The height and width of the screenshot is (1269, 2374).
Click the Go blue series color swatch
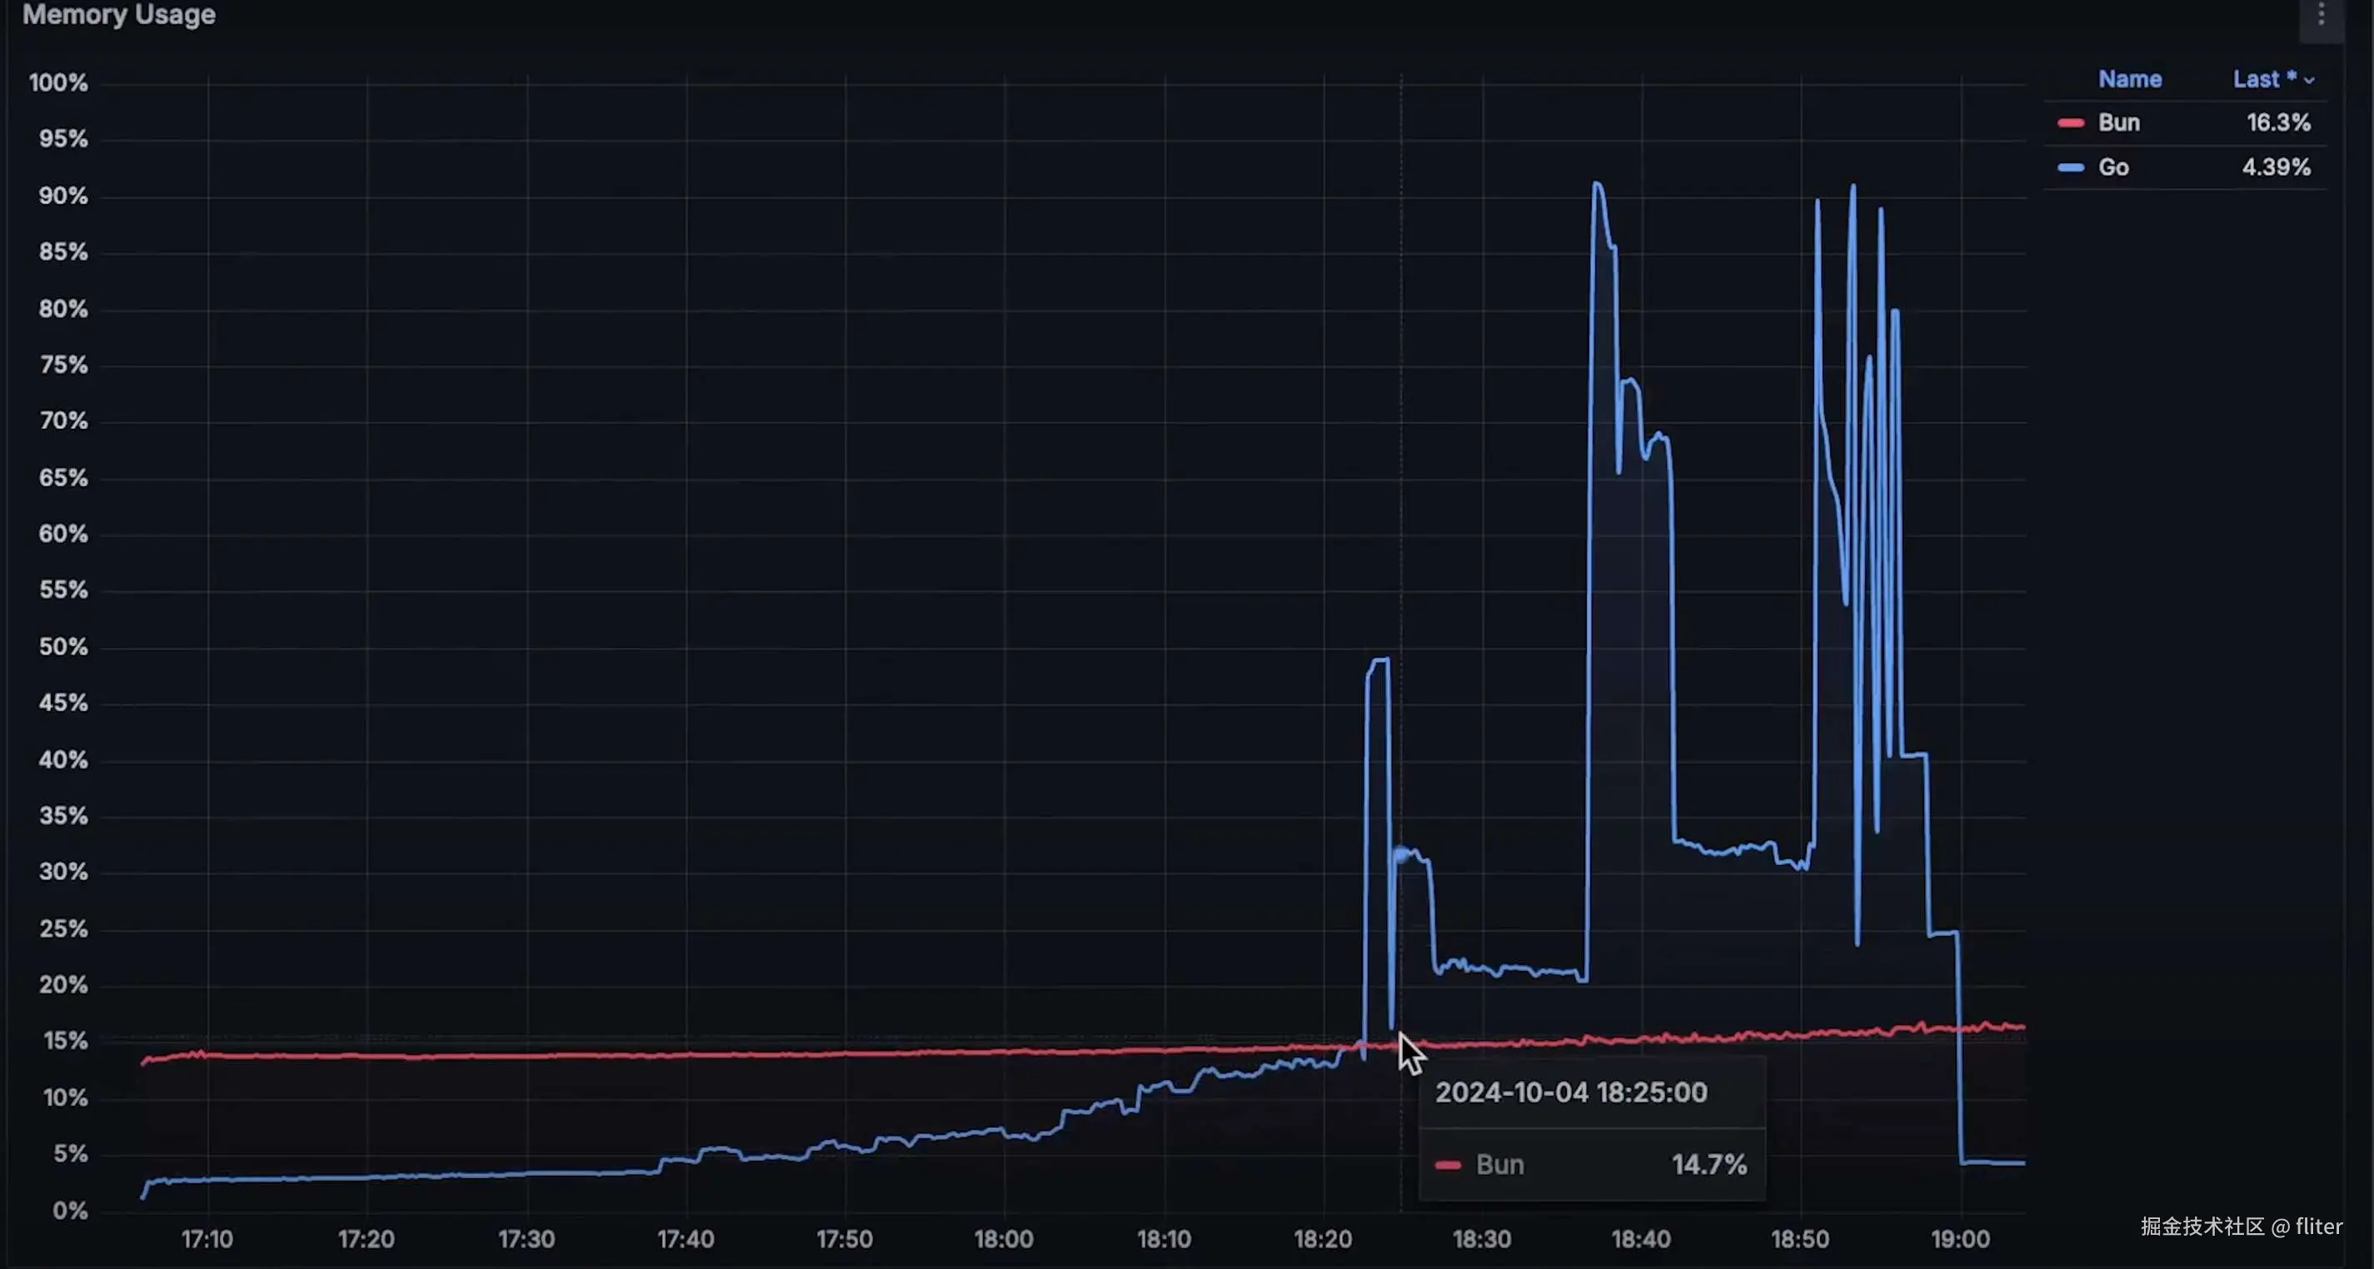[x=2071, y=167]
